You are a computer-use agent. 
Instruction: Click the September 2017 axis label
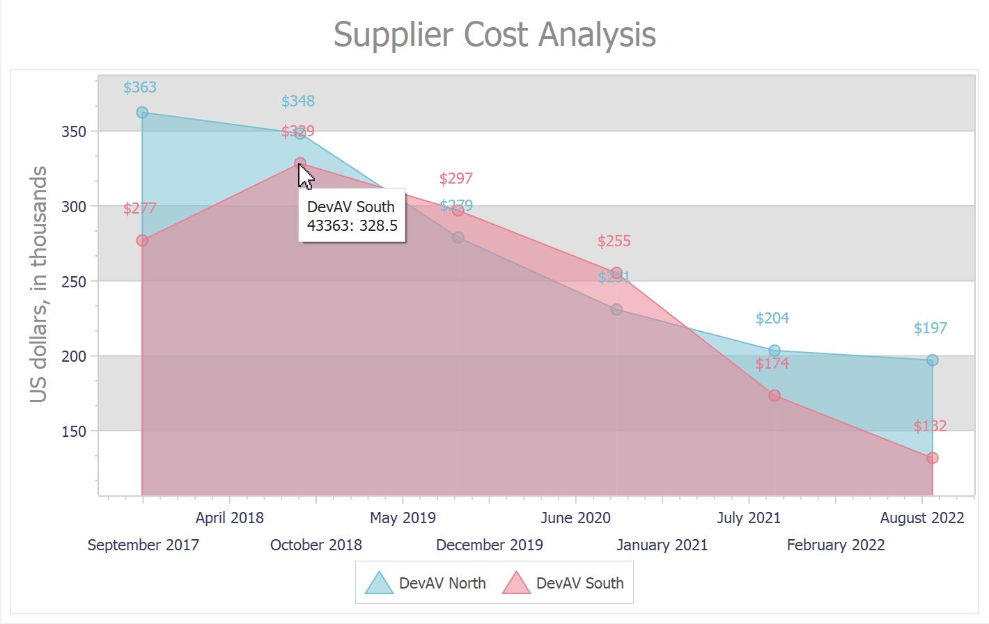(x=143, y=545)
